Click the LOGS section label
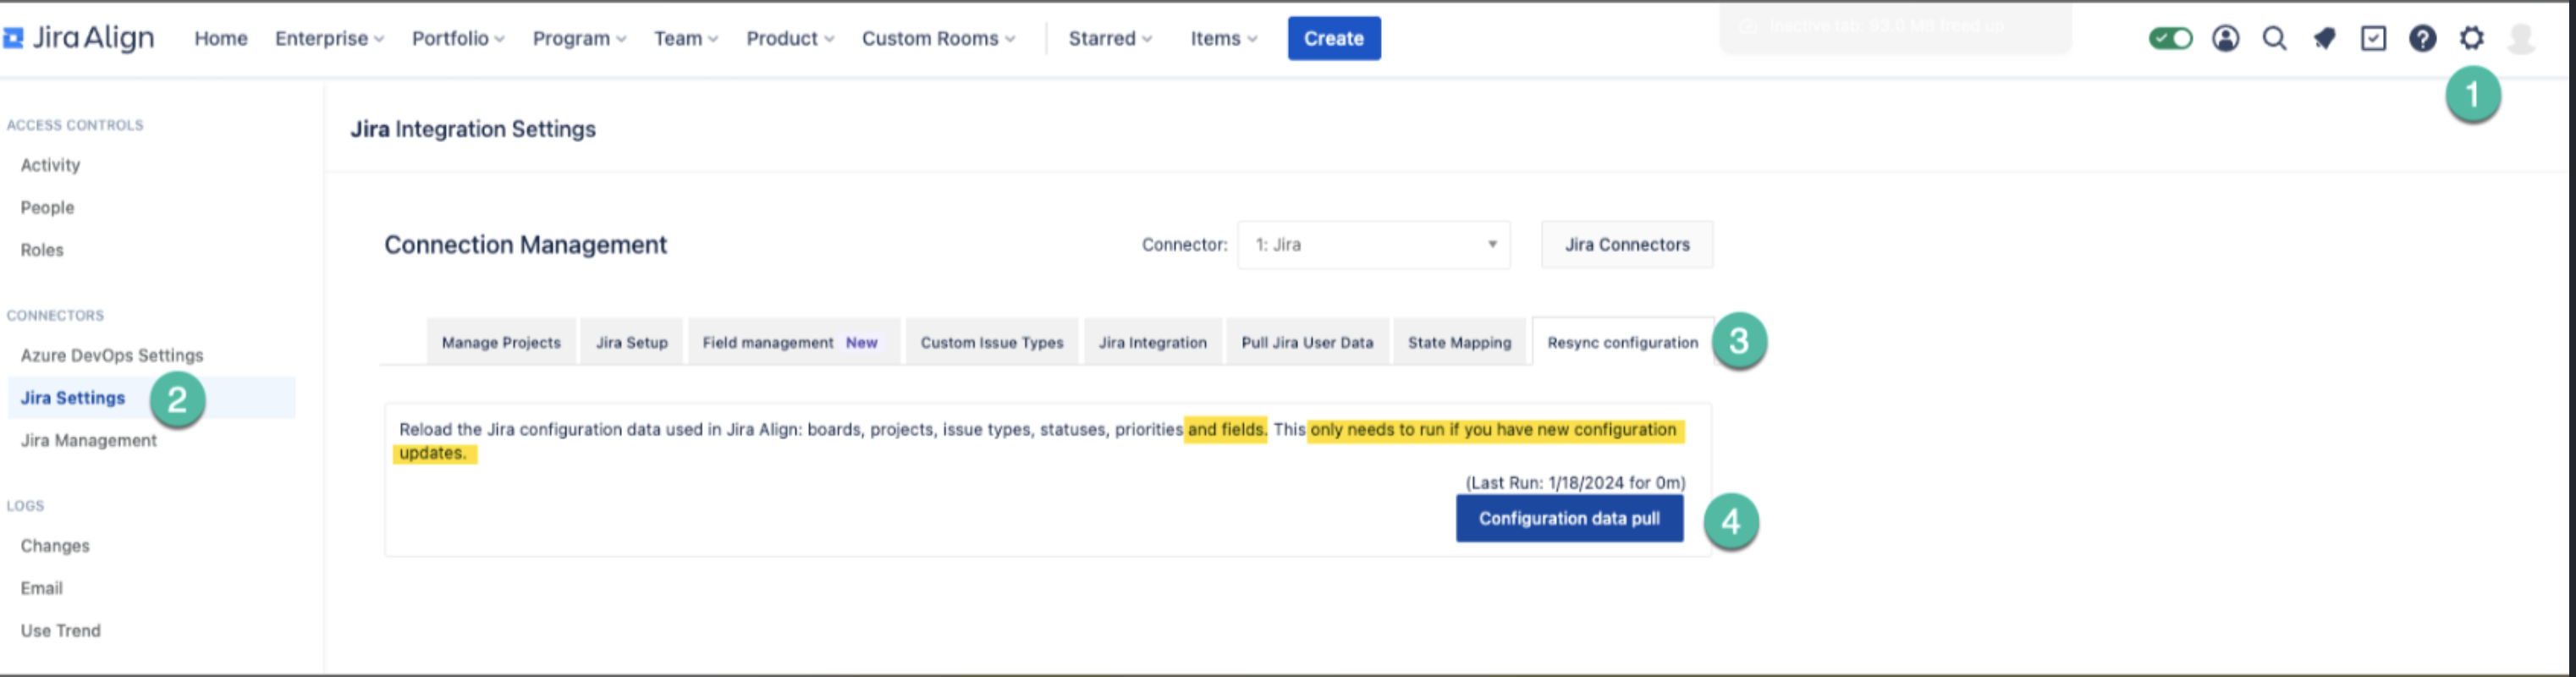The height and width of the screenshot is (677, 2576). (25, 505)
